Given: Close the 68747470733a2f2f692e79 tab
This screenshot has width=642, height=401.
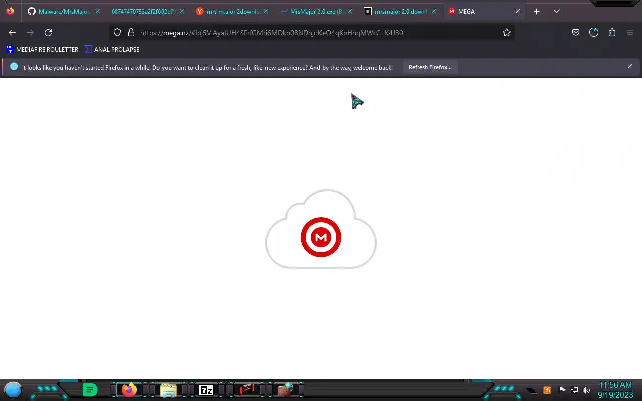Looking at the screenshot, I should 181,11.
